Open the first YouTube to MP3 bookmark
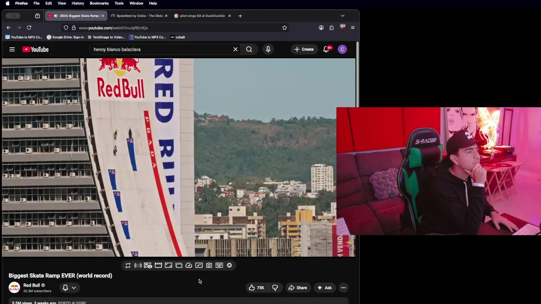 [24, 37]
